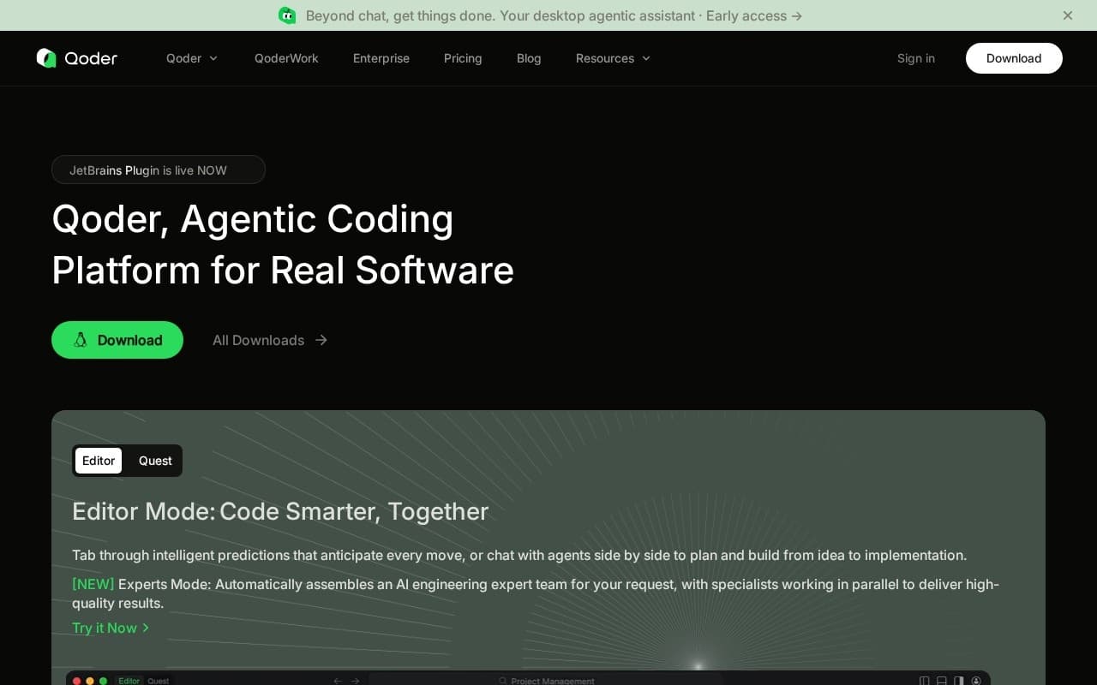Click the account icon in the editor preview
Image resolution: width=1097 pixels, height=685 pixels.
click(976, 681)
